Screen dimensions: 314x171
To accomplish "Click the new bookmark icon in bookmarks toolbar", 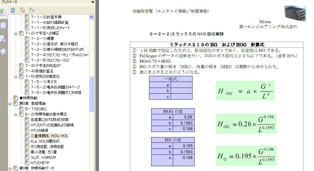I will [x=22, y=10].
